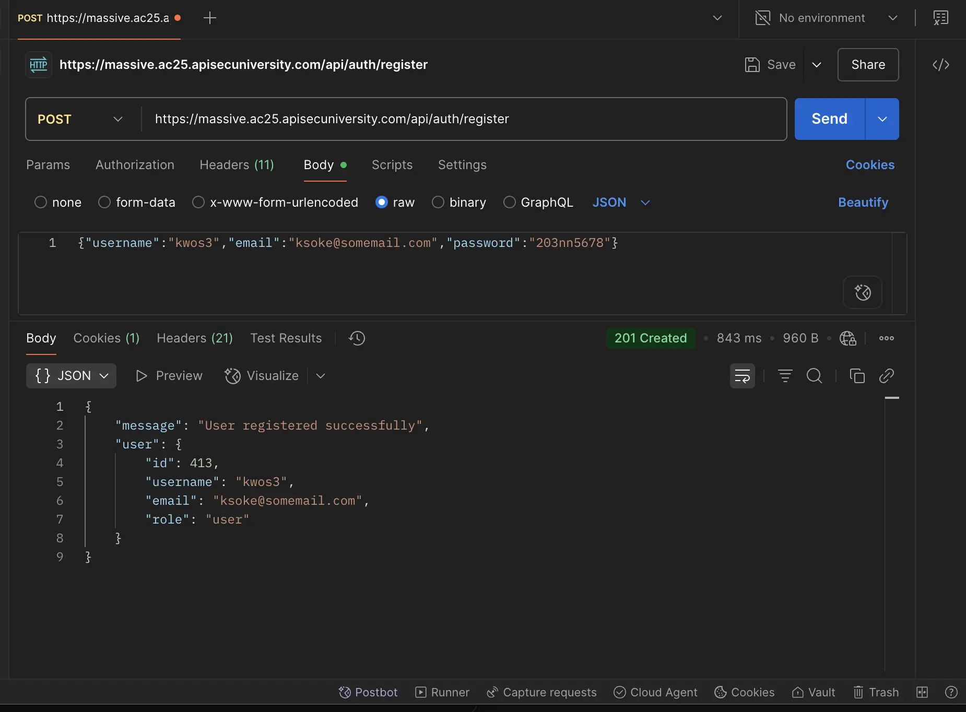
Task: Open the No environment selector
Action: tap(827, 18)
